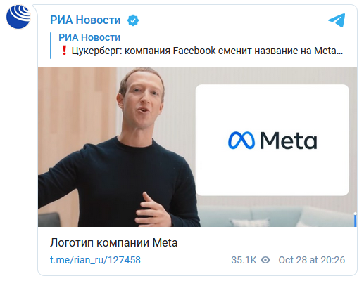Screen dimensions: 364x281
Task: Click the light blue couch in photo
Action: point(277,216)
